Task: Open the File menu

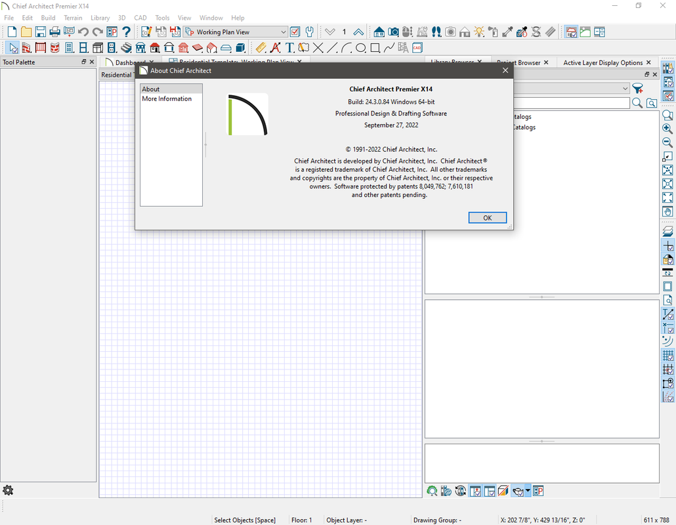Action: pyautogui.click(x=9, y=18)
